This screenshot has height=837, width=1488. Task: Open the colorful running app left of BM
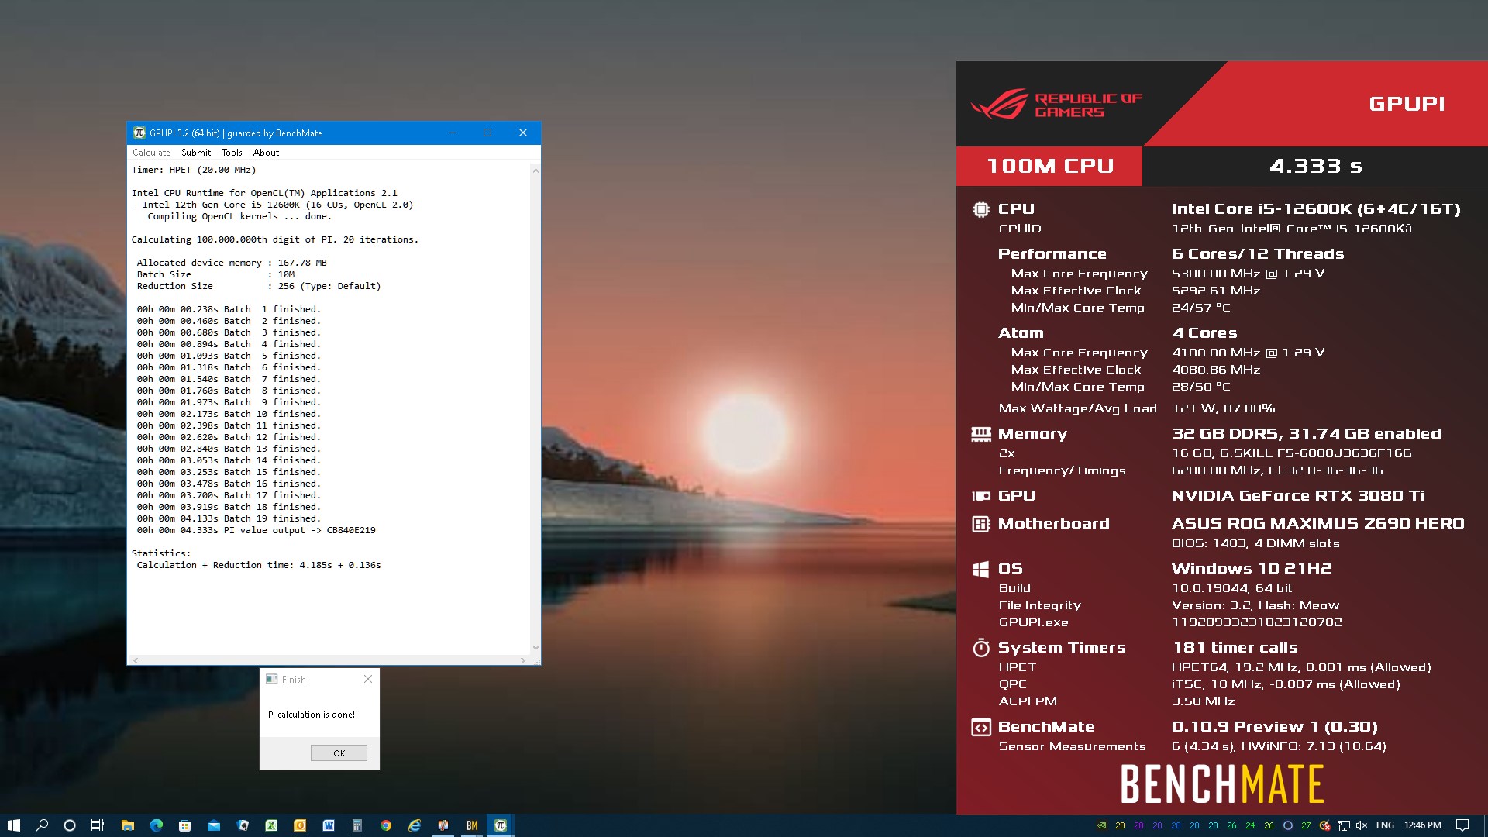(443, 825)
